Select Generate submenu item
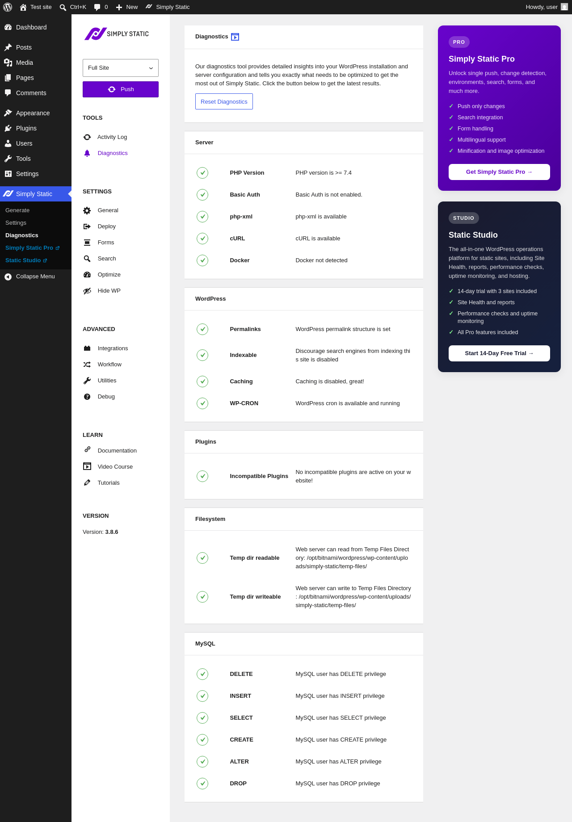 (17, 210)
